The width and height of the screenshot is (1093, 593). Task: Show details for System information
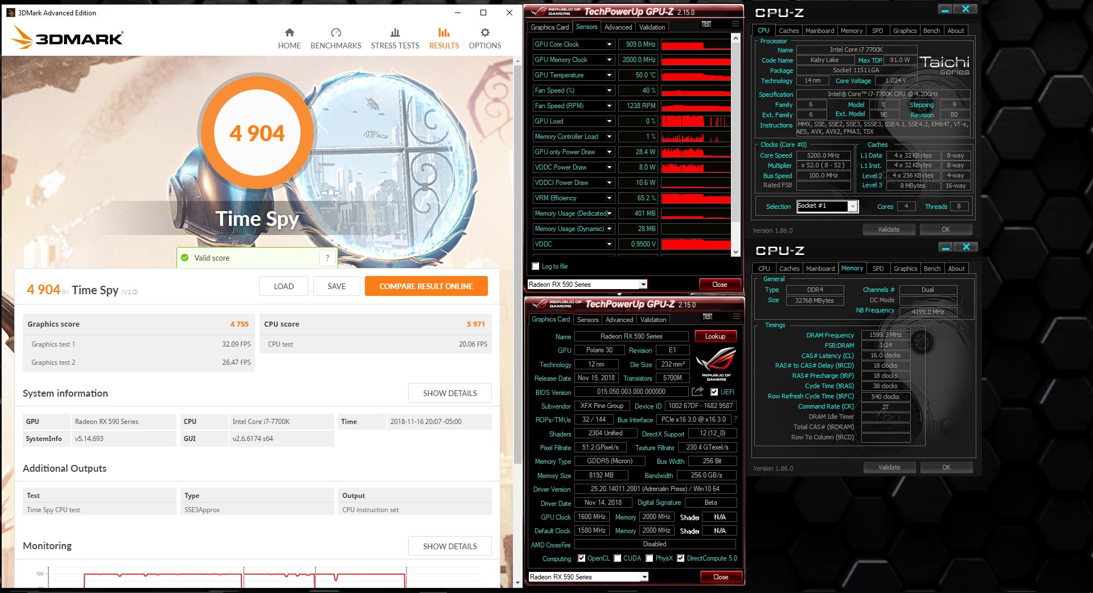[x=450, y=393]
